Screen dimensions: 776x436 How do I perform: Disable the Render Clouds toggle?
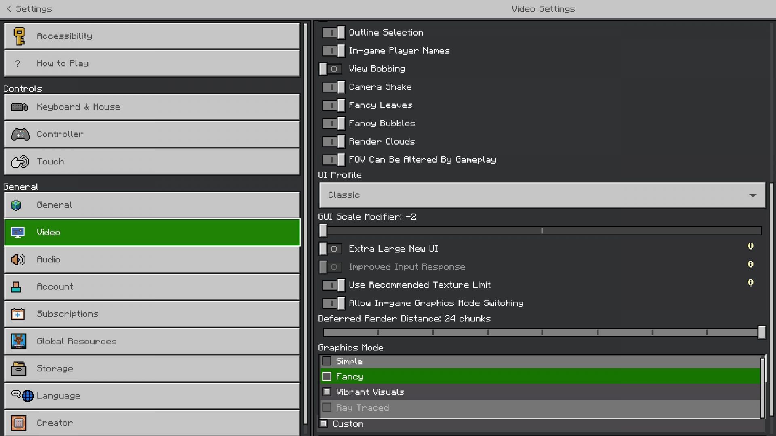[333, 142]
